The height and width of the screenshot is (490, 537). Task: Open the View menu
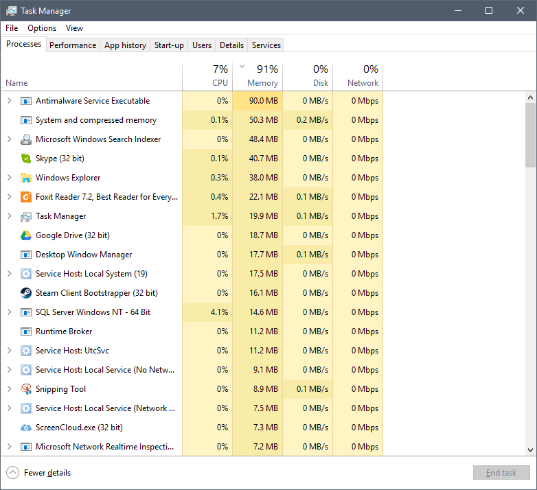pos(74,28)
